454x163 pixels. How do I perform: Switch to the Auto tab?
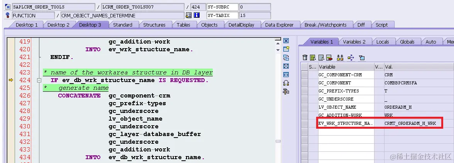[430, 42]
